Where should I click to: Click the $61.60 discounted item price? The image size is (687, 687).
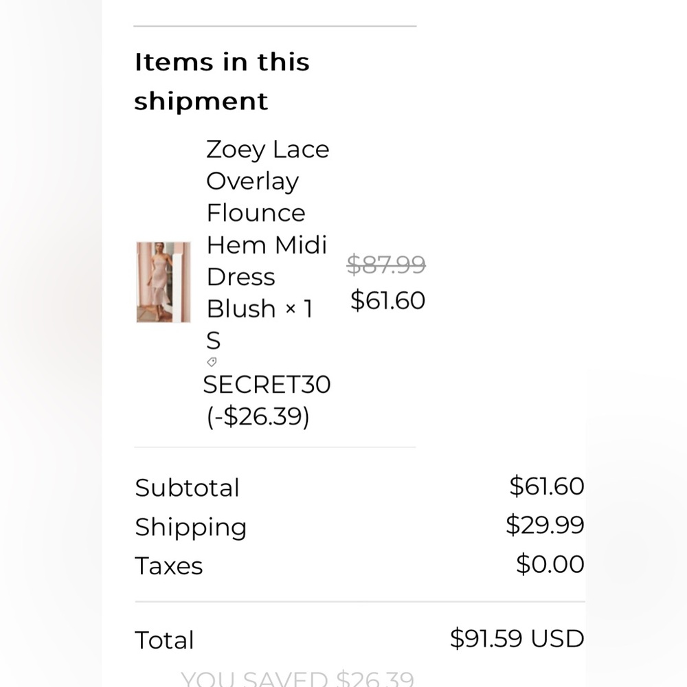pos(387,300)
